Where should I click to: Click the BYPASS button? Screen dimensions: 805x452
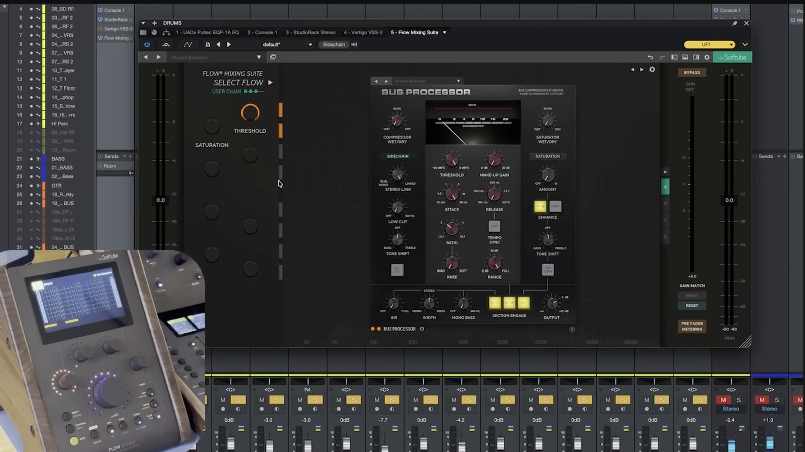[x=692, y=72]
